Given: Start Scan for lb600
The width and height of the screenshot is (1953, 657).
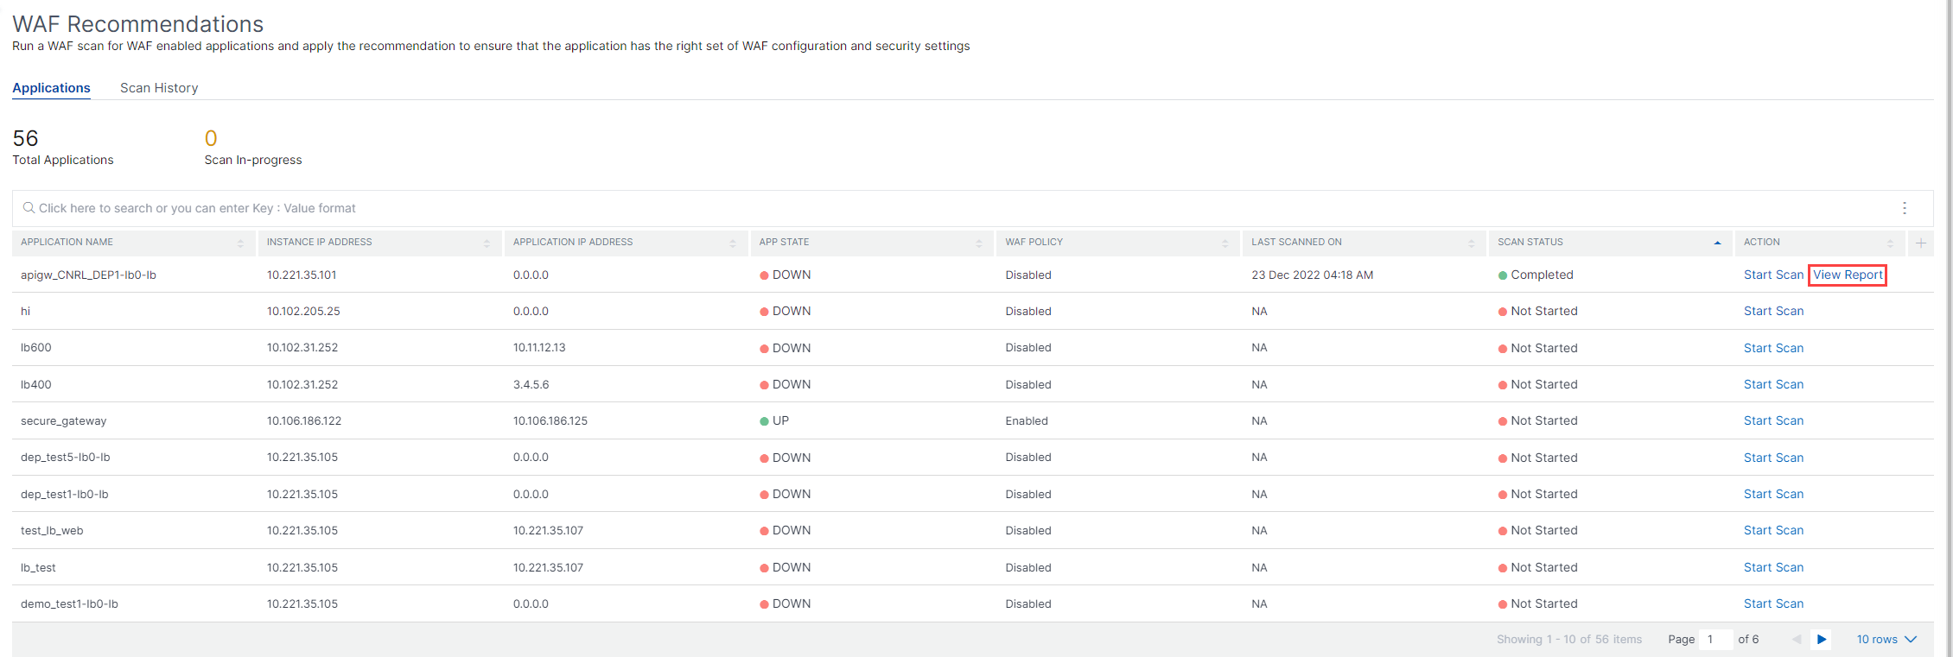Looking at the screenshot, I should (1773, 348).
